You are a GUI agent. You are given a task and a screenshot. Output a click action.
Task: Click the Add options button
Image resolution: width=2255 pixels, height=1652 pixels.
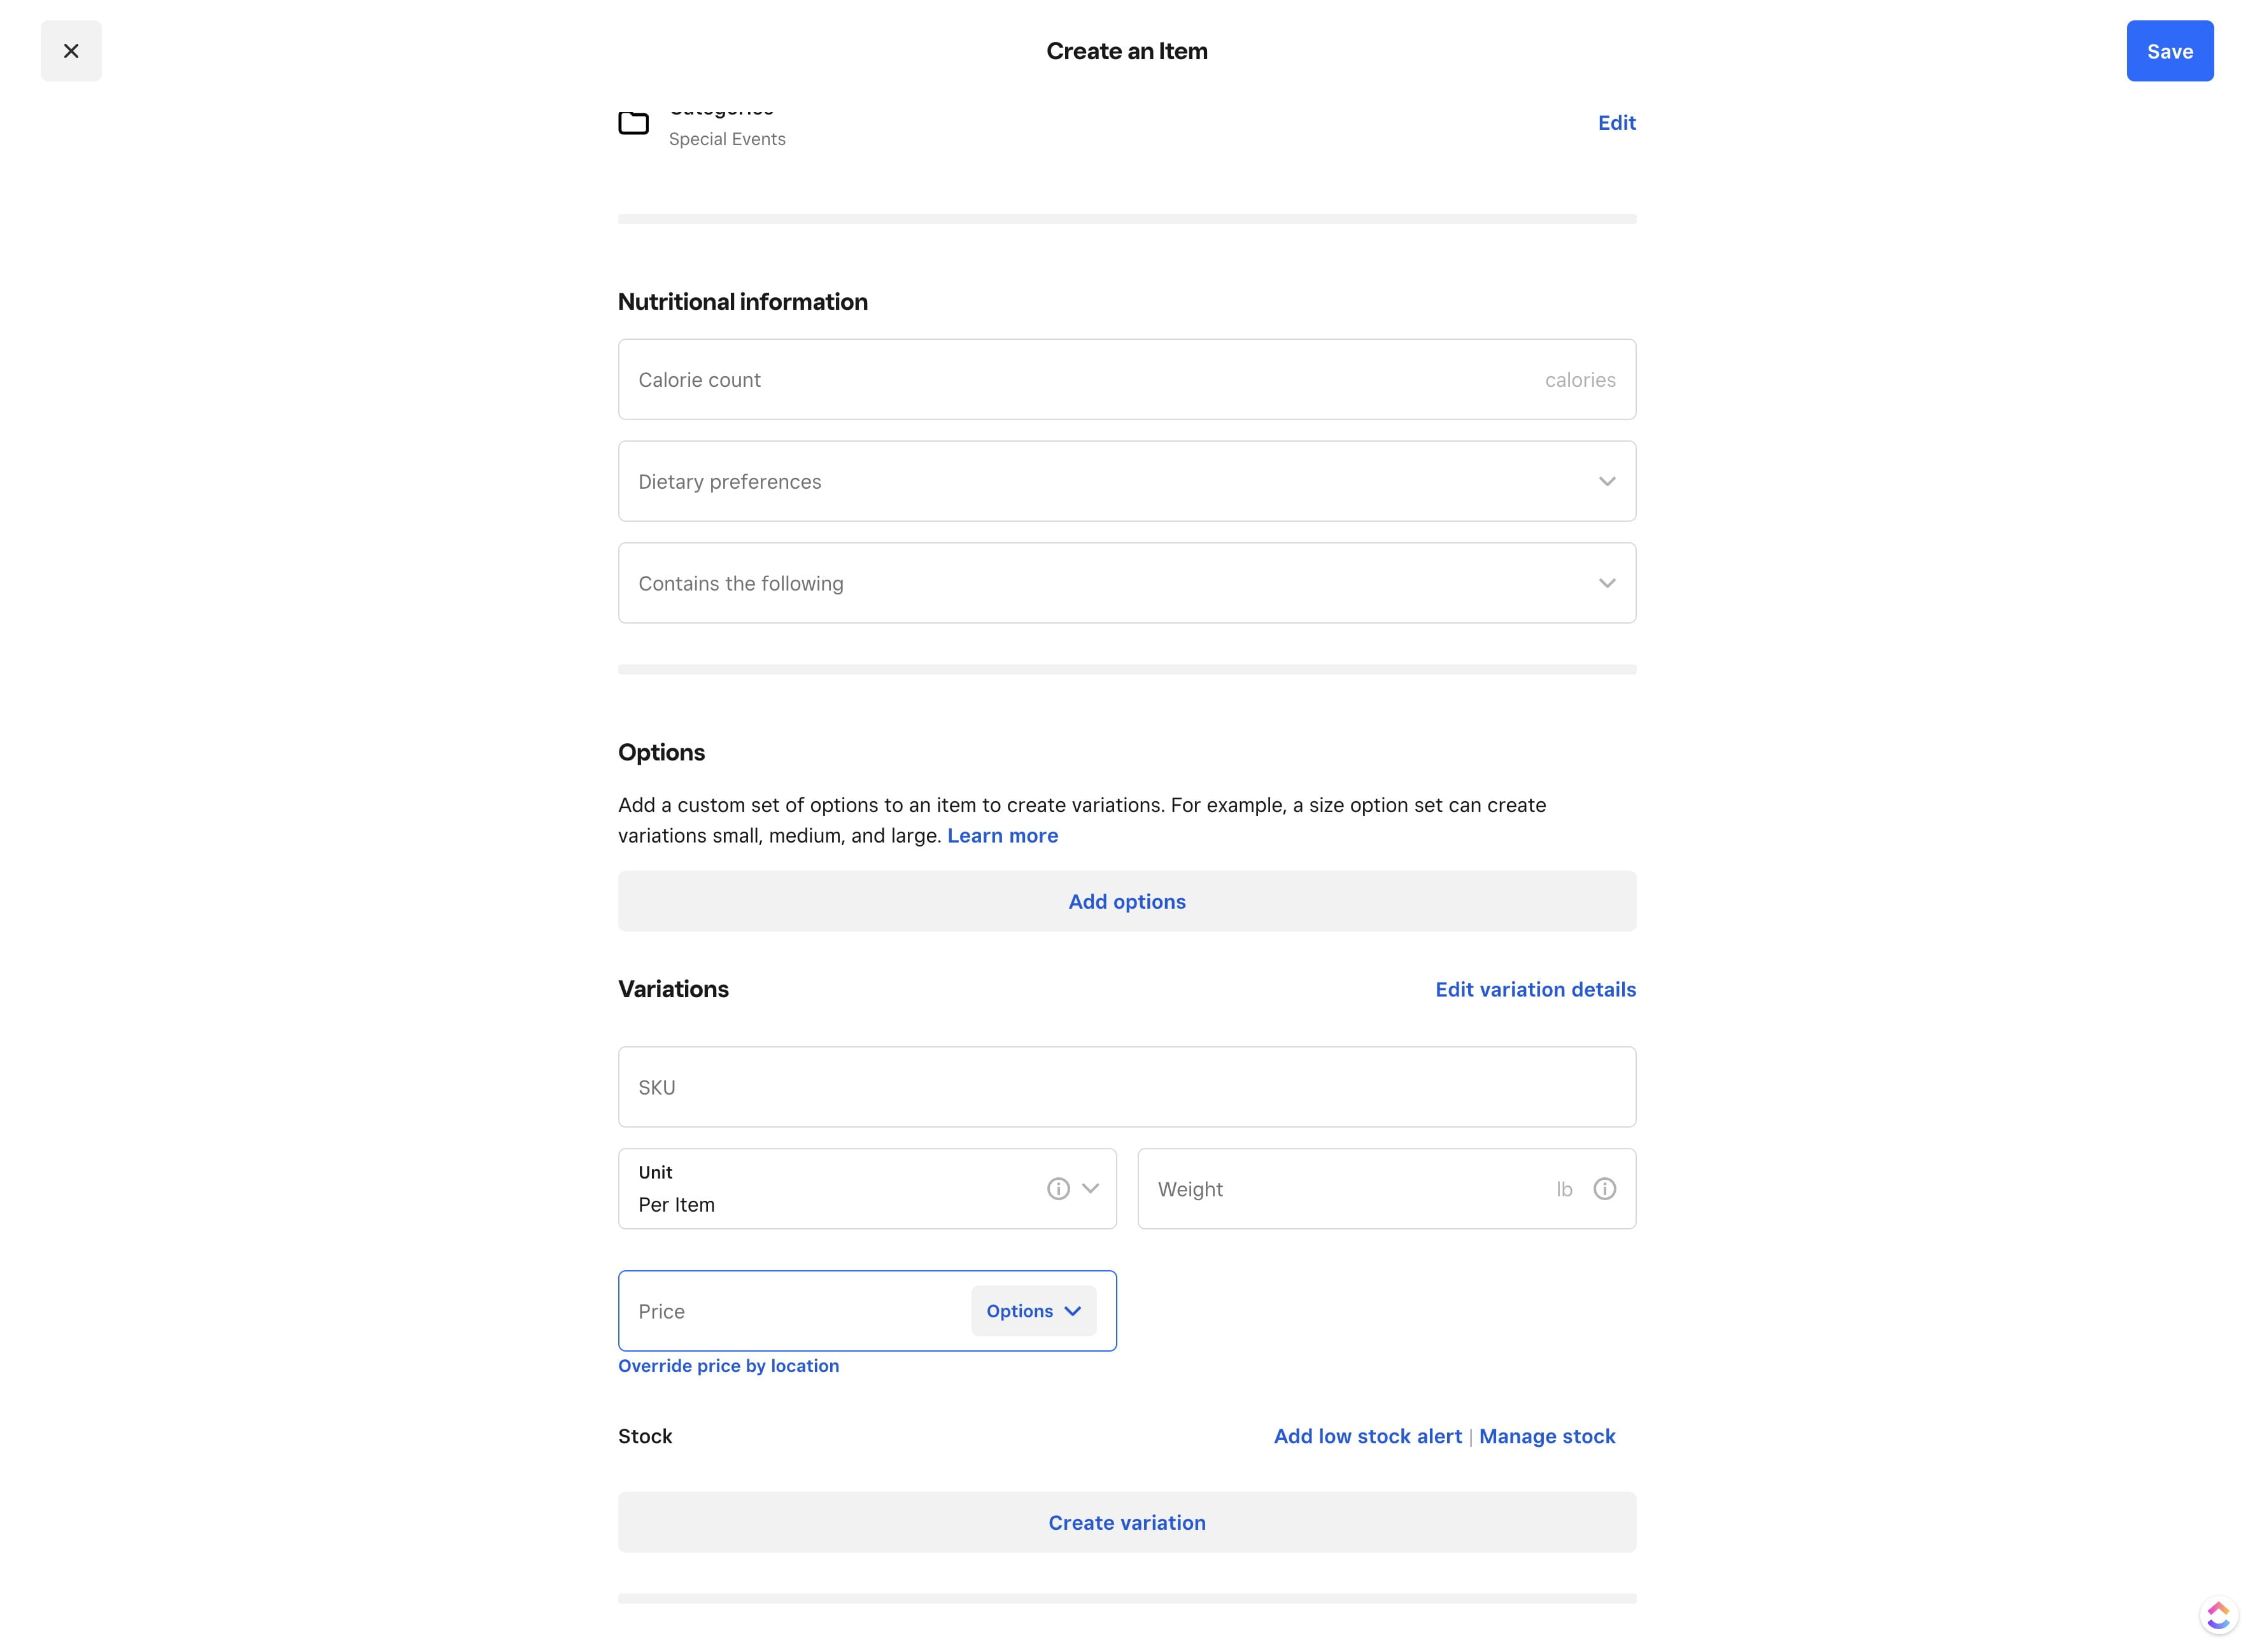1126,901
